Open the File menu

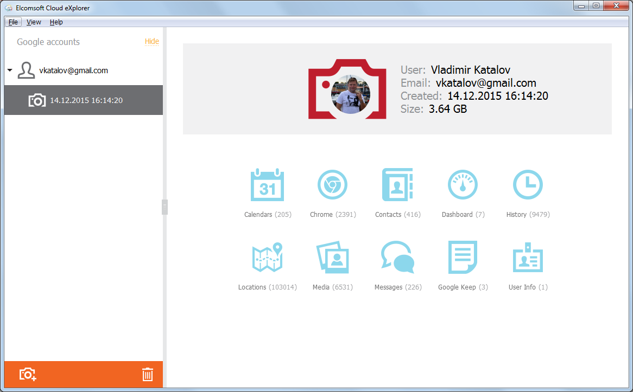click(13, 22)
